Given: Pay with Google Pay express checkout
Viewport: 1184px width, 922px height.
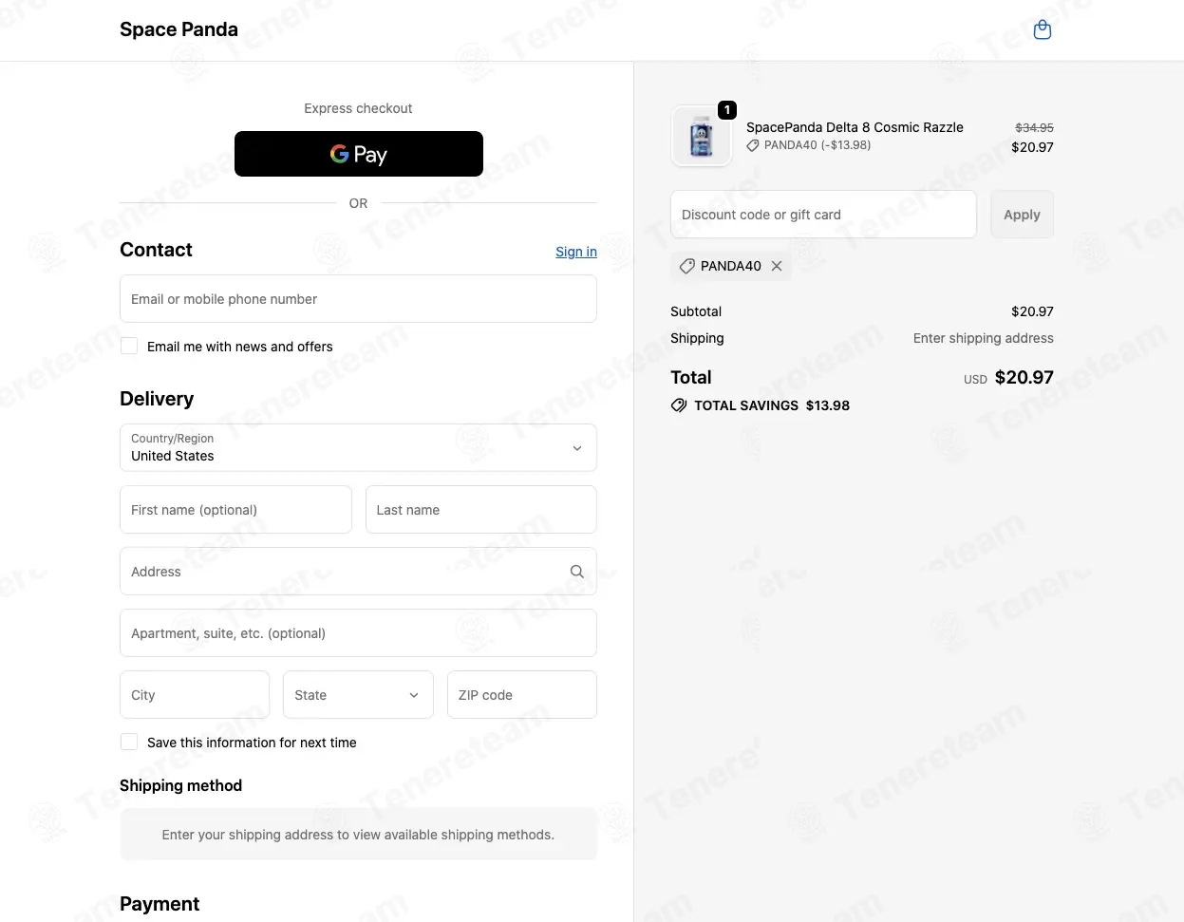Looking at the screenshot, I should coord(359,154).
